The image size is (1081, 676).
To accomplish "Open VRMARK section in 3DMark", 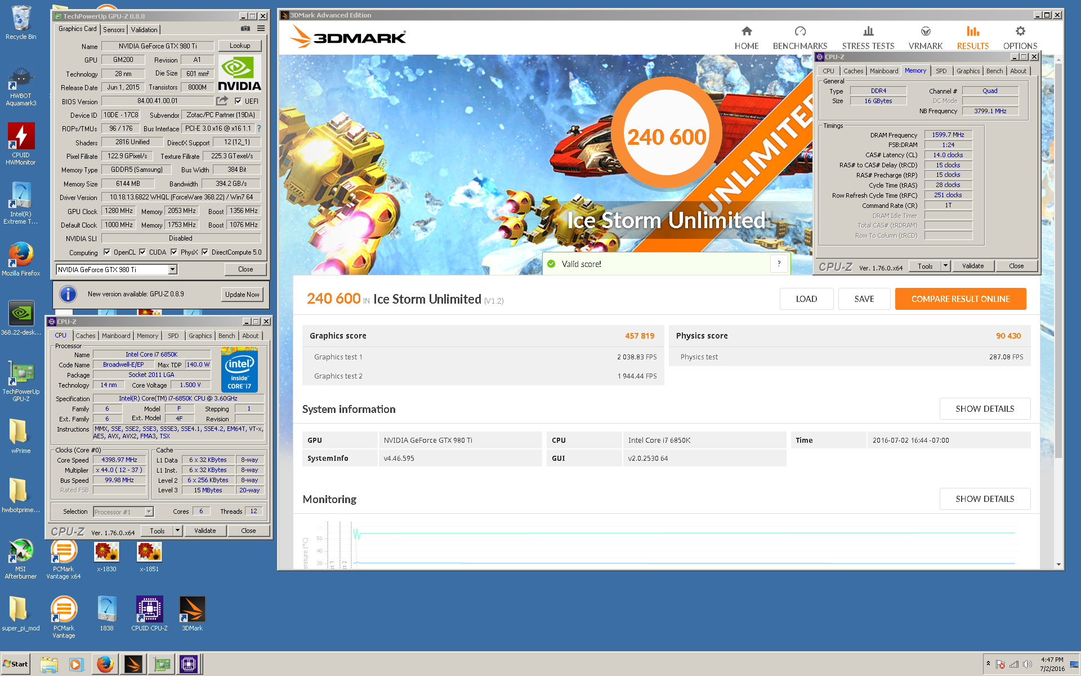I will pyautogui.click(x=926, y=38).
